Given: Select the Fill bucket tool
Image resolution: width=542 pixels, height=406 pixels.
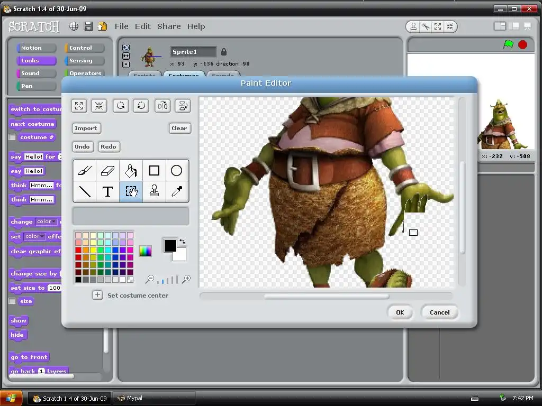Looking at the screenshot, I should point(131,171).
